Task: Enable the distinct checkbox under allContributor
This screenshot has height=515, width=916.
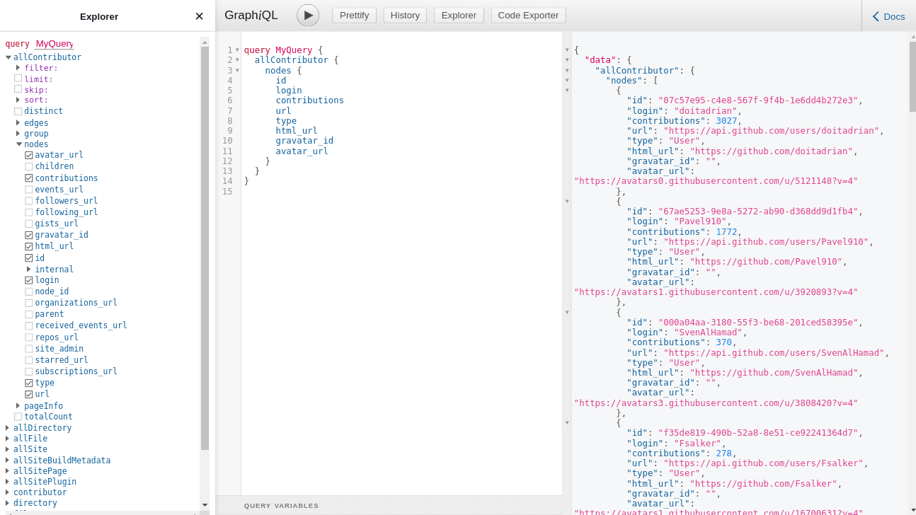Action: [18, 111]
